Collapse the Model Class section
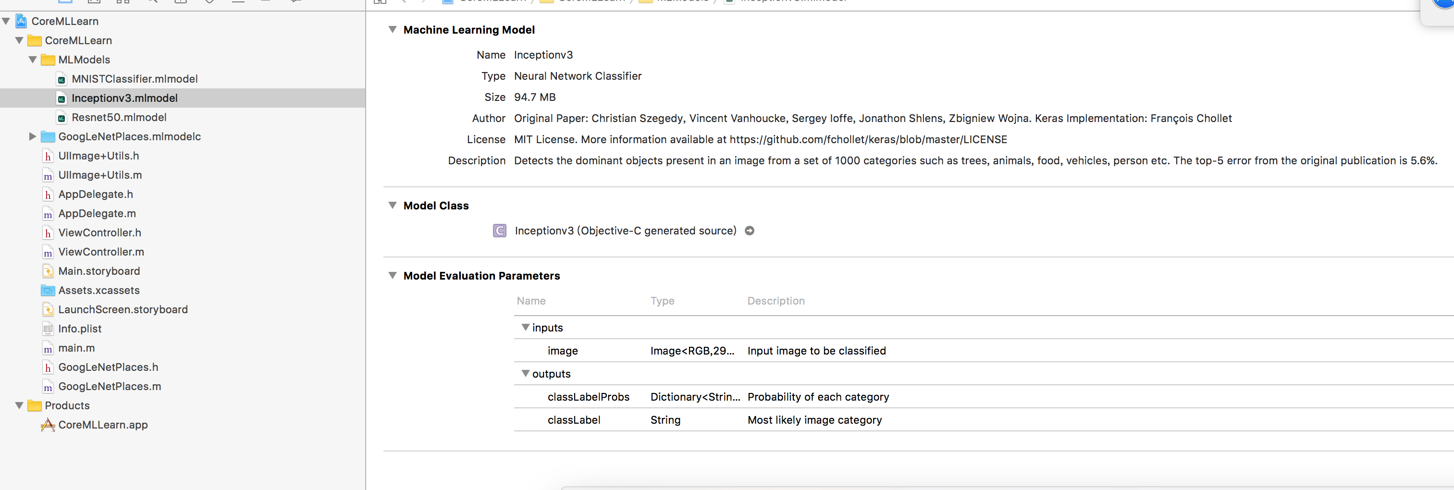 click(392, 206)
